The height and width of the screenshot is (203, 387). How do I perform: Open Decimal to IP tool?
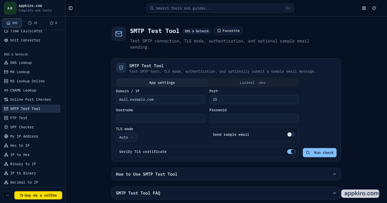[x=31, y=182]
